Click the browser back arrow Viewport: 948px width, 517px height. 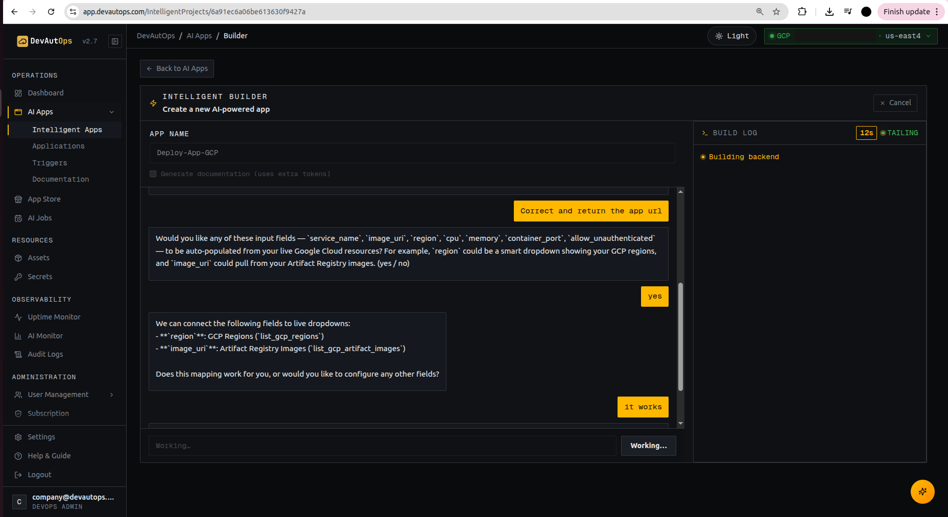14,12
